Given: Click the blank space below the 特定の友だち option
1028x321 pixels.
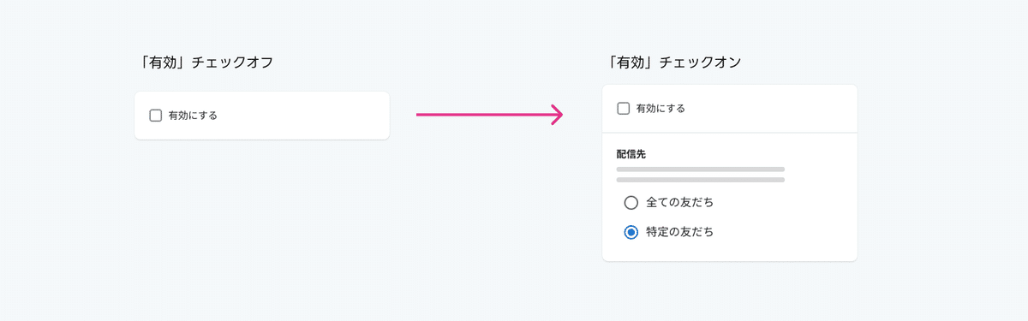Looking at the screenshot, I should pos(730,251).
